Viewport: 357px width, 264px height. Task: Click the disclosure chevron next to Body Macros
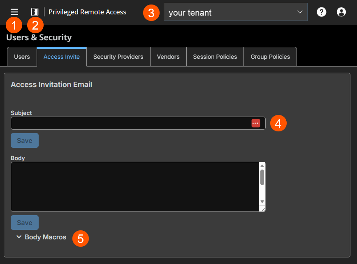pos(19,237)
